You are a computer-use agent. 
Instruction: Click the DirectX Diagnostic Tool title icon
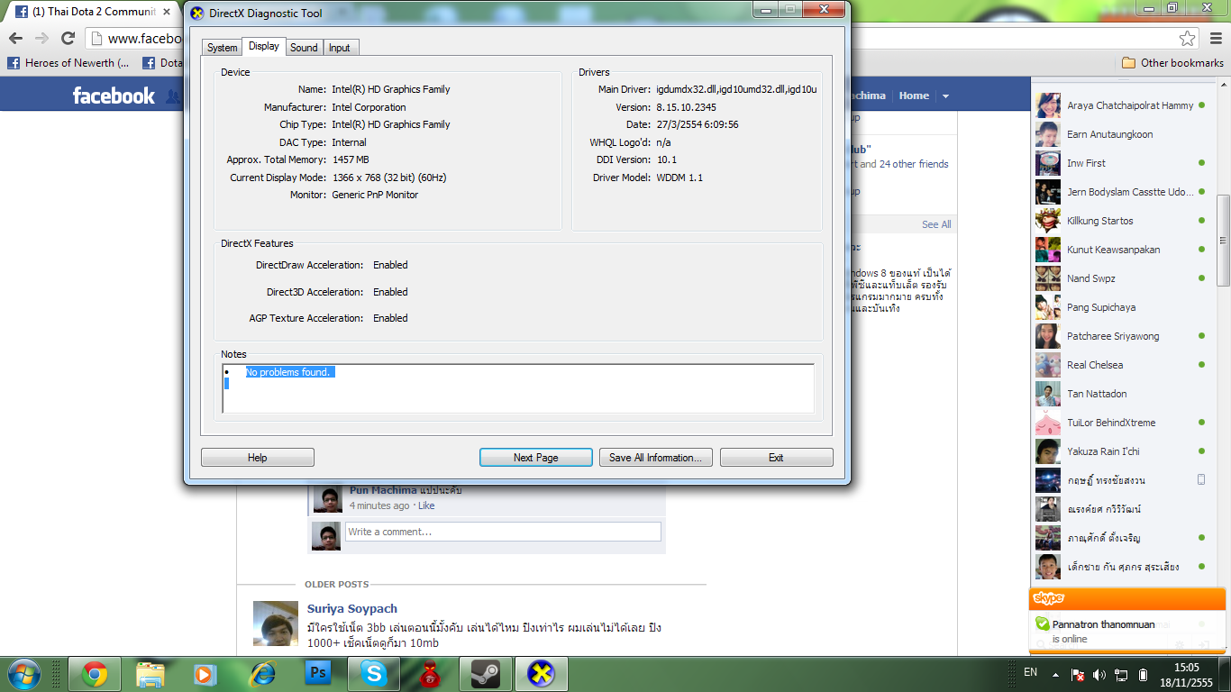pyautogui.click(x=197, y=13)
